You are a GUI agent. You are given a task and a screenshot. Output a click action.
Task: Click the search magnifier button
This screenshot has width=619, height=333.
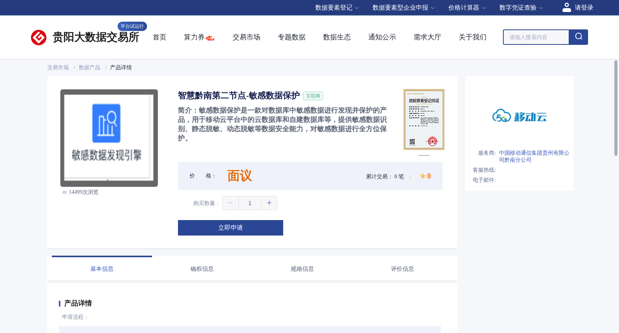(578, 37)
